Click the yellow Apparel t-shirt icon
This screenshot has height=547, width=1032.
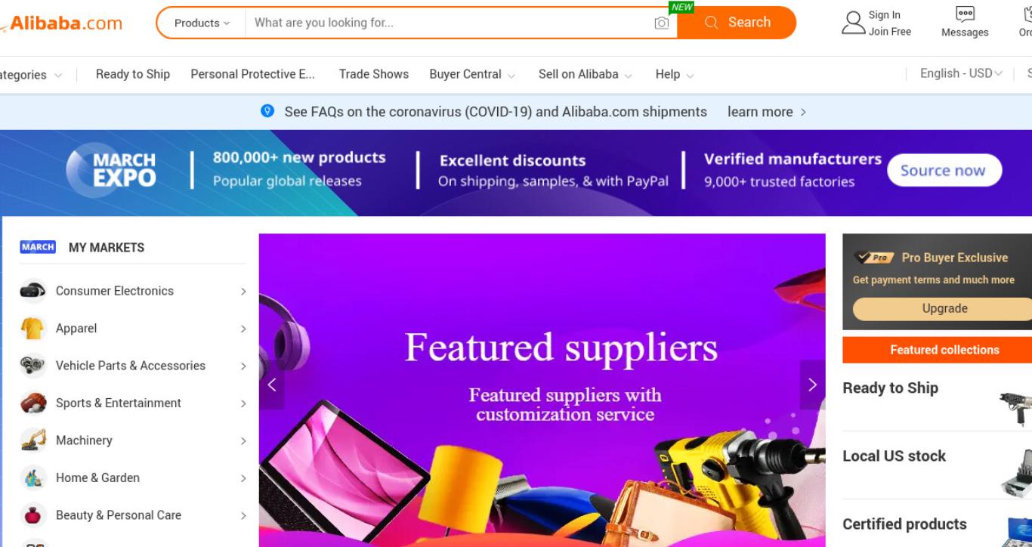click(x=32, y=329)
